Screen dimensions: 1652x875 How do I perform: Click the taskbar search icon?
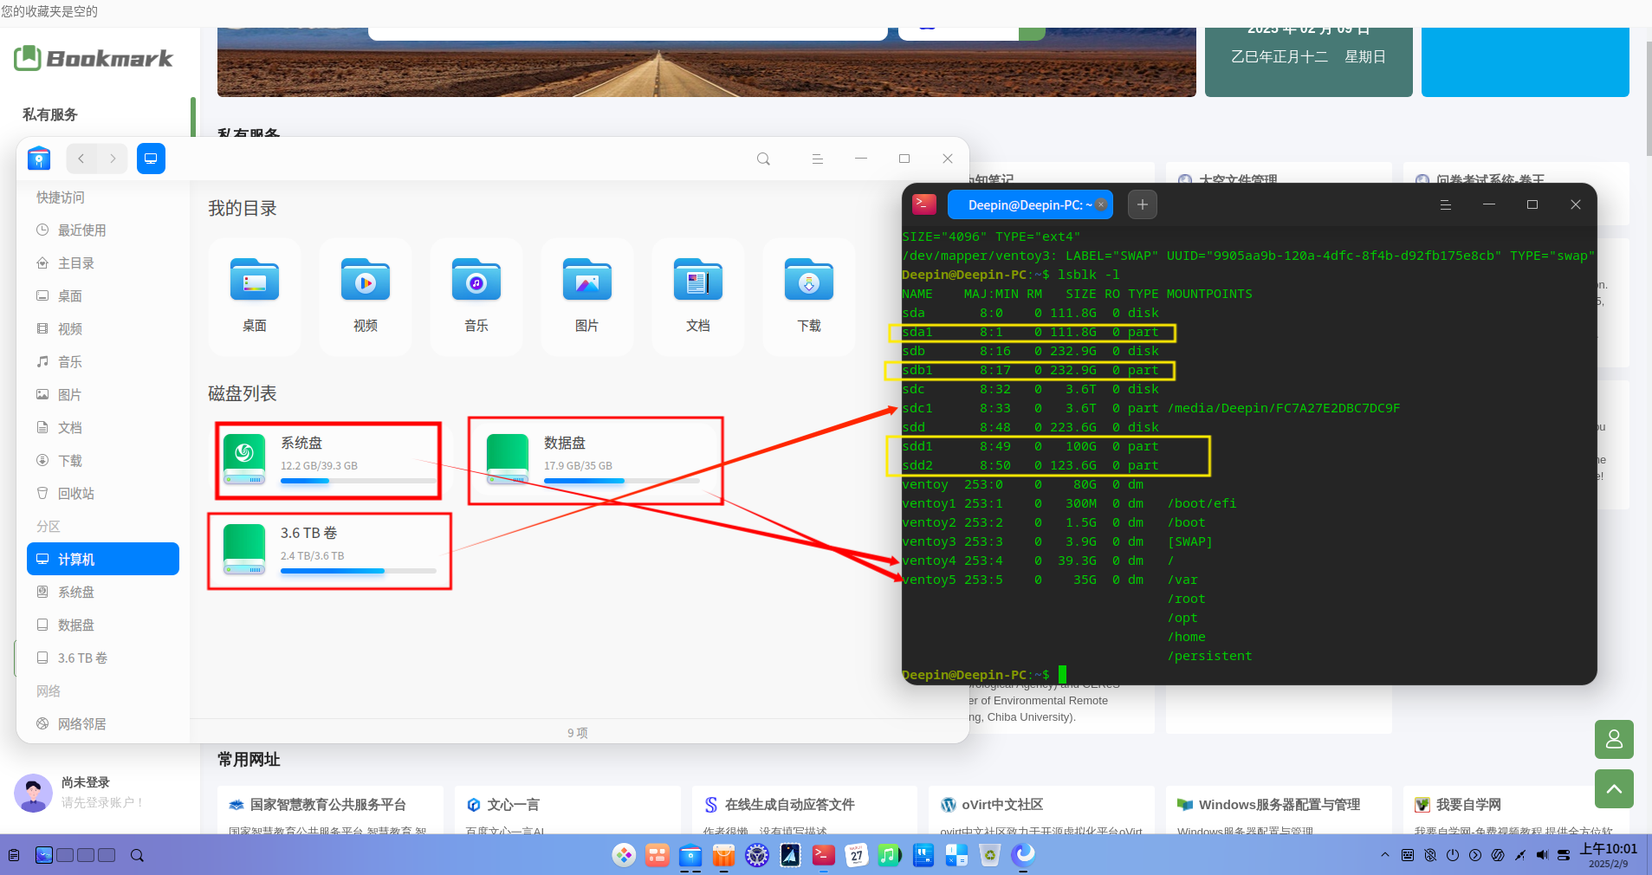point(137,855)
